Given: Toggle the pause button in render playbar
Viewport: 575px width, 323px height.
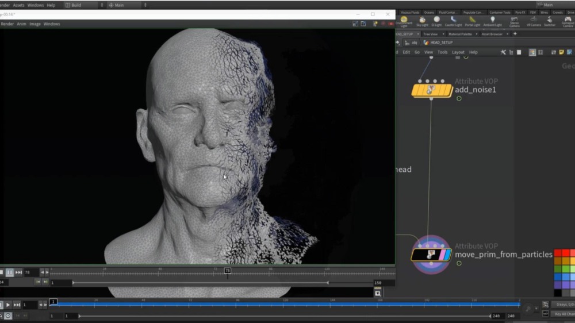Looking at the screenshot, I should (x=10, y=272).
